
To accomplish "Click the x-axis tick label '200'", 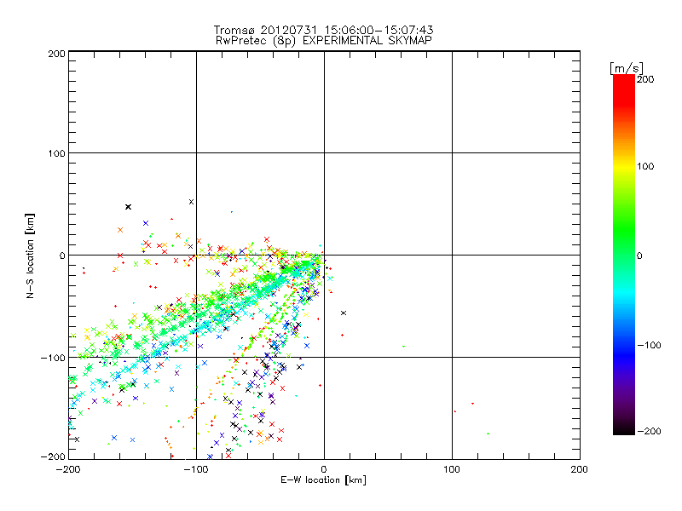I will (580, 470).
